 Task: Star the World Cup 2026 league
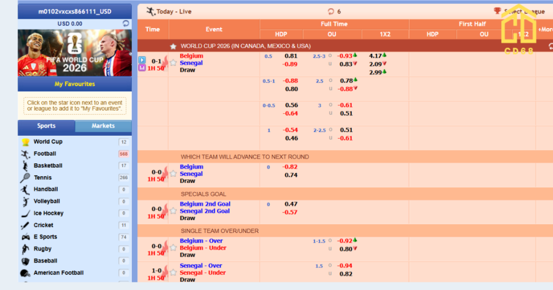point(173,46)
